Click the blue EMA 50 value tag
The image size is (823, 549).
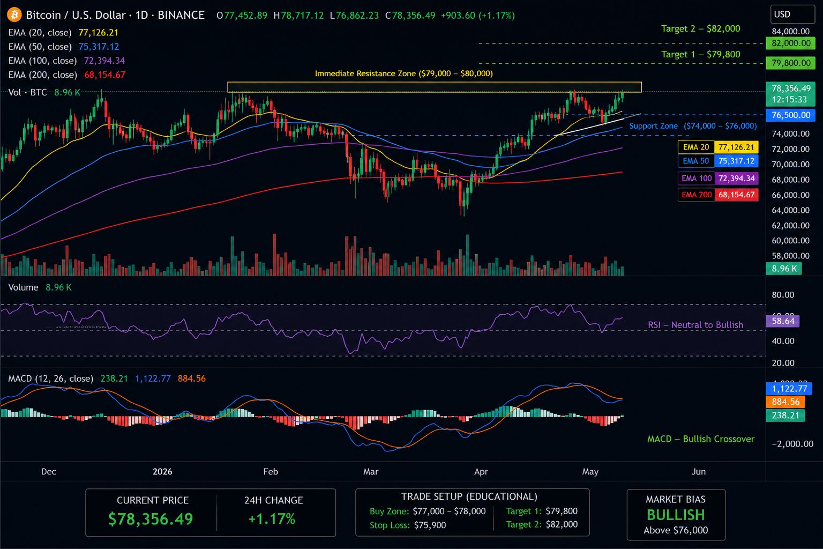click(x=718, y=161)
